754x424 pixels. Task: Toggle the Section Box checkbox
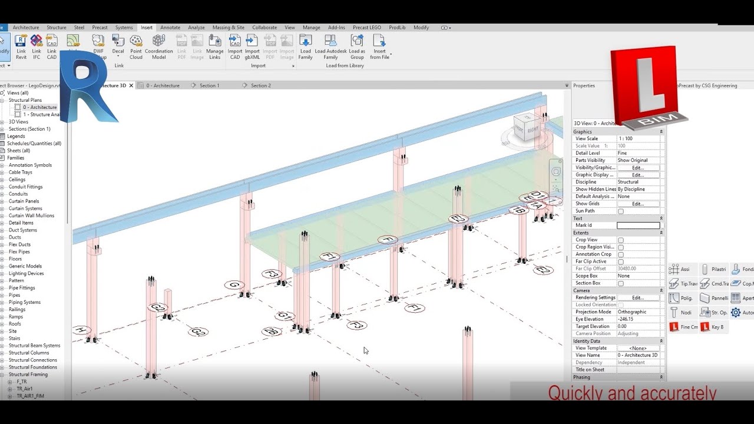pyautogui.click(x=620, y=283)
